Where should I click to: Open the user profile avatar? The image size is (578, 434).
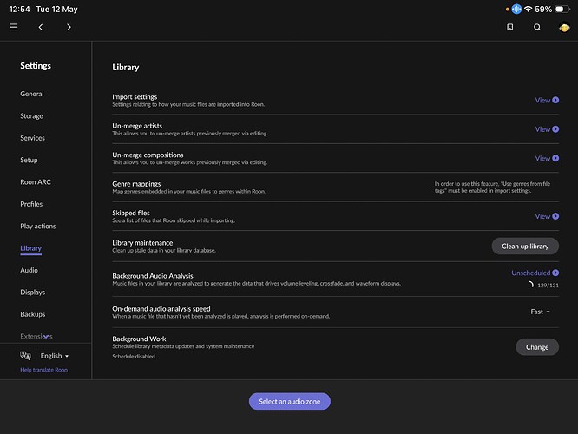pos(564,27)
